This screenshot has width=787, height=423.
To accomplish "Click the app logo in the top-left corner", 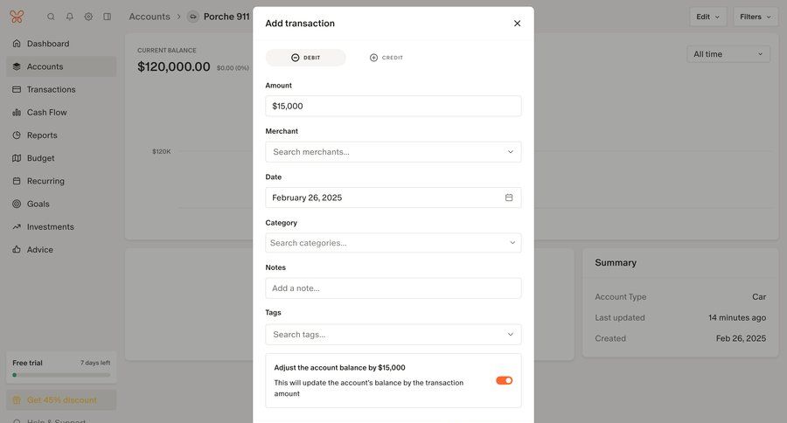I will (17, 17).
